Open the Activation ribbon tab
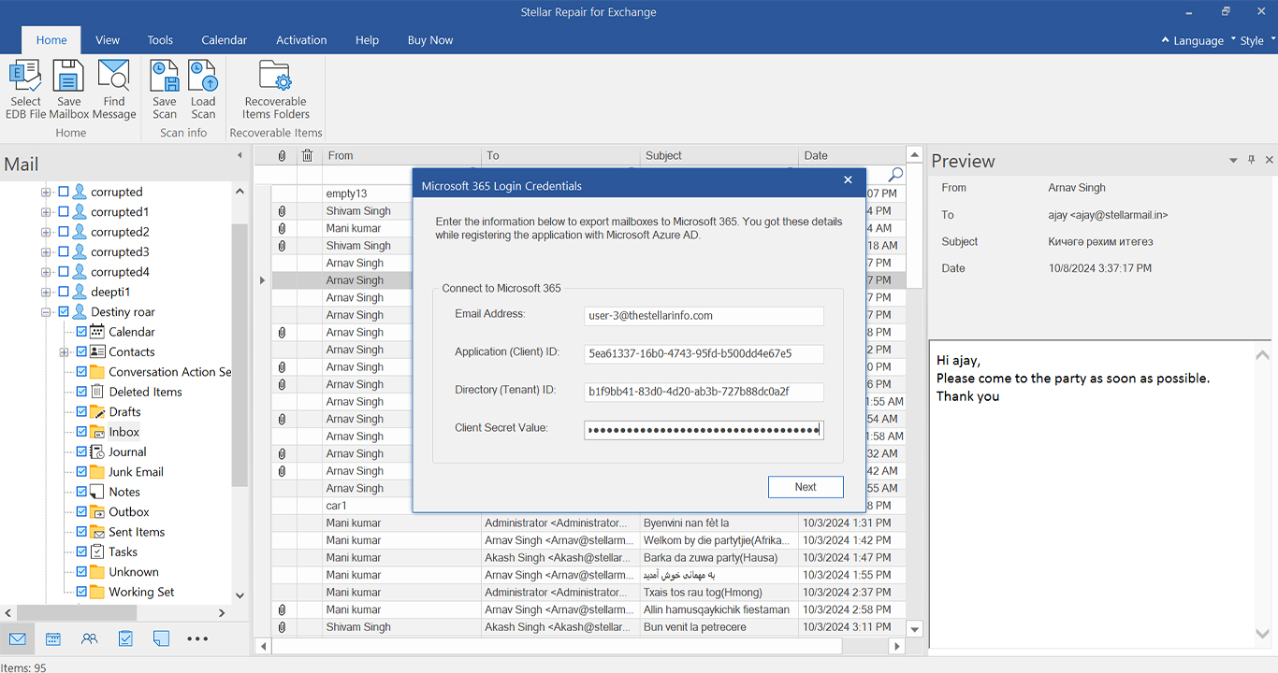1278x673 pixels. click(301, 40)
